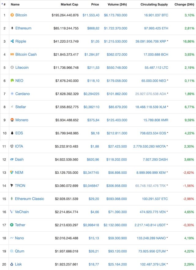
Task: Click the Ripple logo icon
Action: coord(12,41)
